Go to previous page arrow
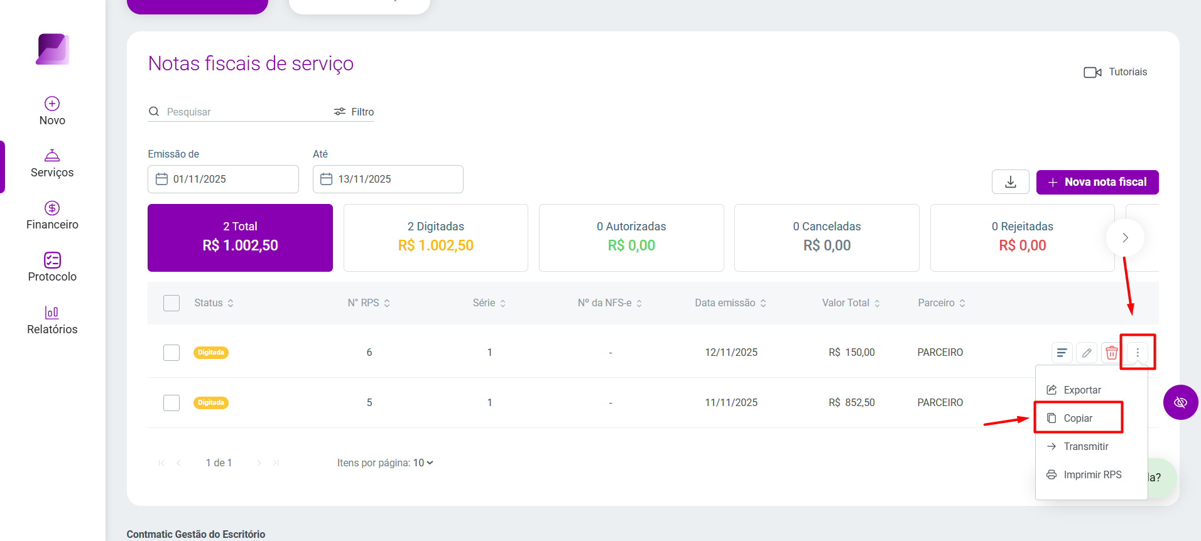1201x541 pixels. 179,463
